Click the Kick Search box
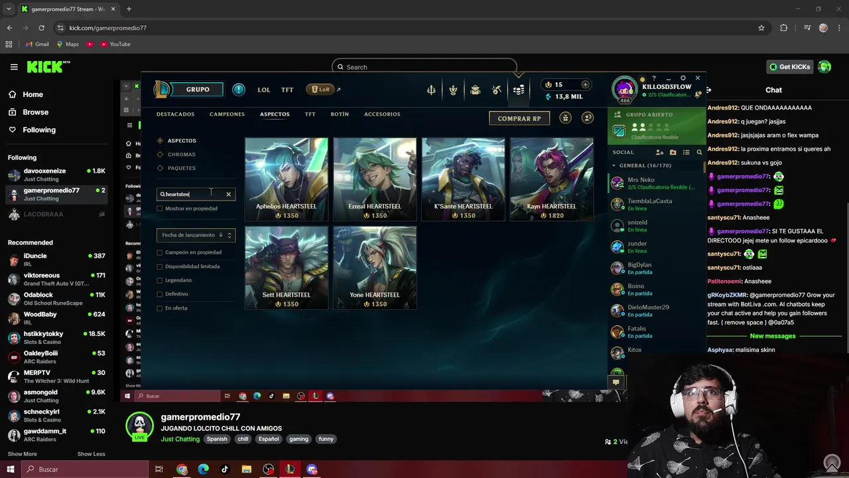Viewport: 849px width, 478px height. (424, 67)
